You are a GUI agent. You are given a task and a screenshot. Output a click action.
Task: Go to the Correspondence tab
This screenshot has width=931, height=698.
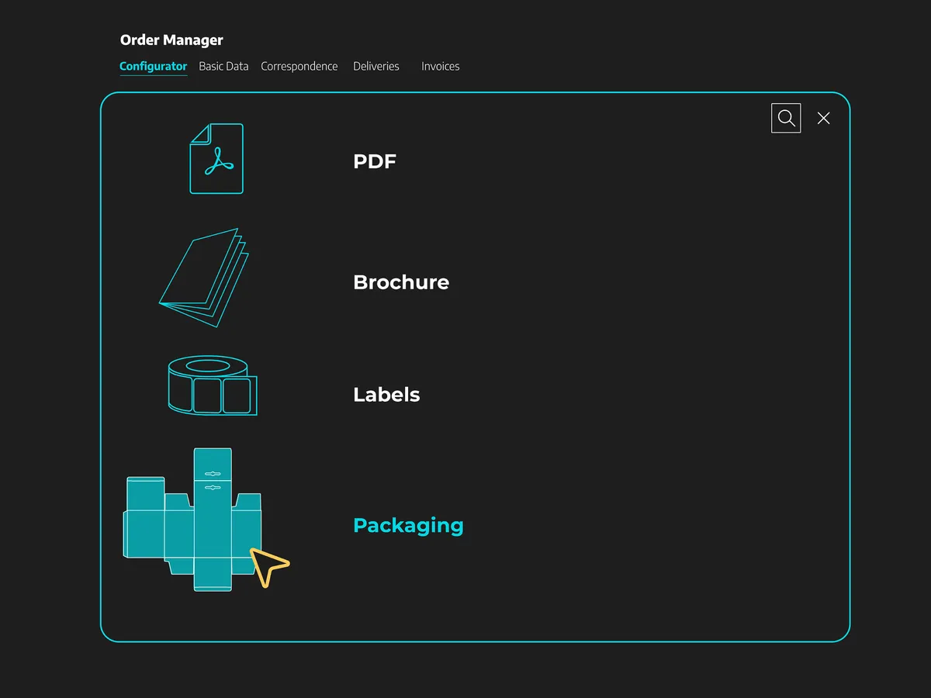[x=299, y=67]
